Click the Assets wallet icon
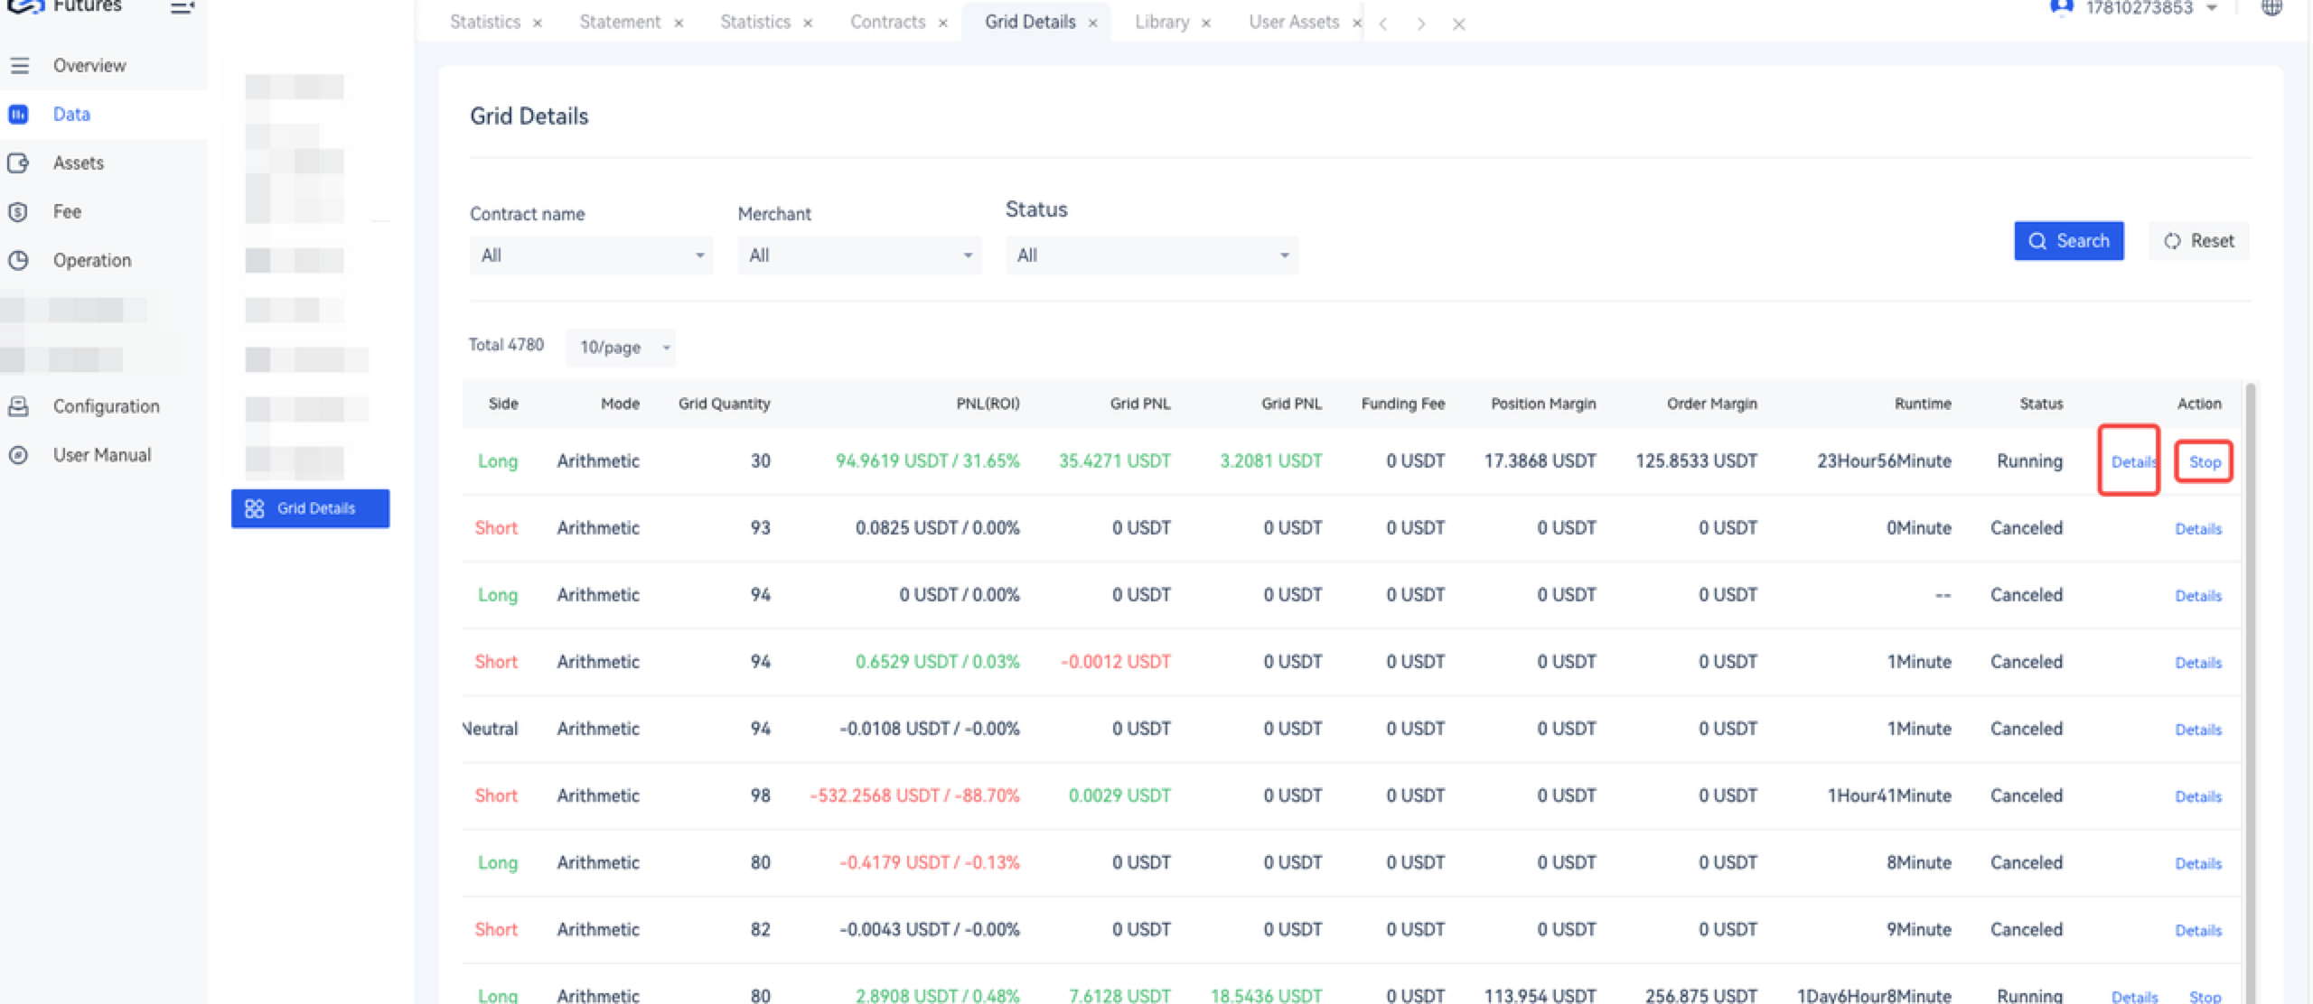This screenshot has width=2313, height=1004. tap(18, 163)
